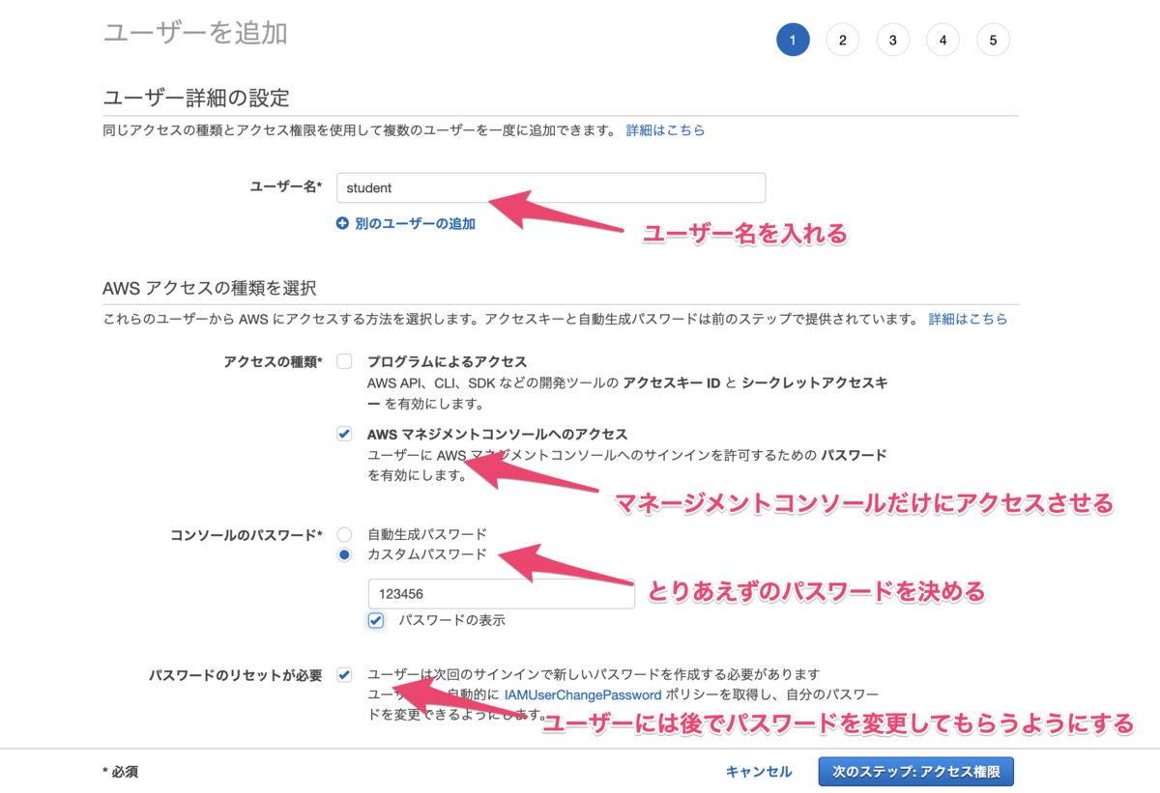Go to wizard step 5 circle
The width and height of the screenshot is (1160, 793).
tap(993, 40)
